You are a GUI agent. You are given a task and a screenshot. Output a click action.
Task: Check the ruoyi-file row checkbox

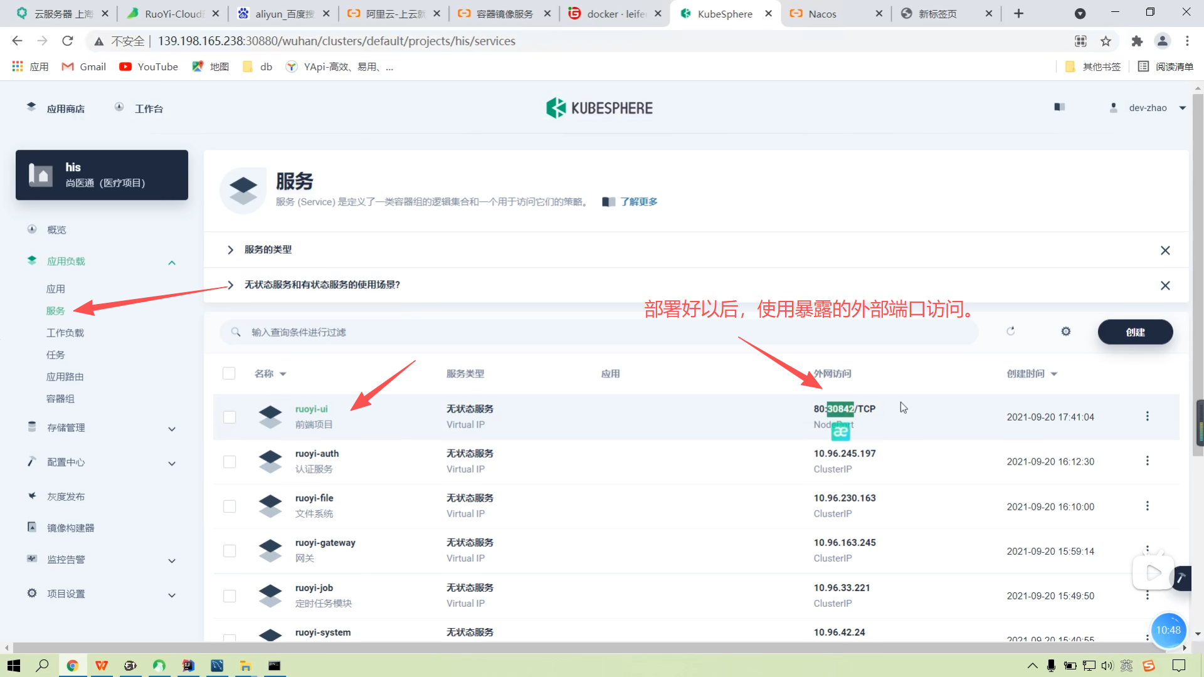pos(230,506)
